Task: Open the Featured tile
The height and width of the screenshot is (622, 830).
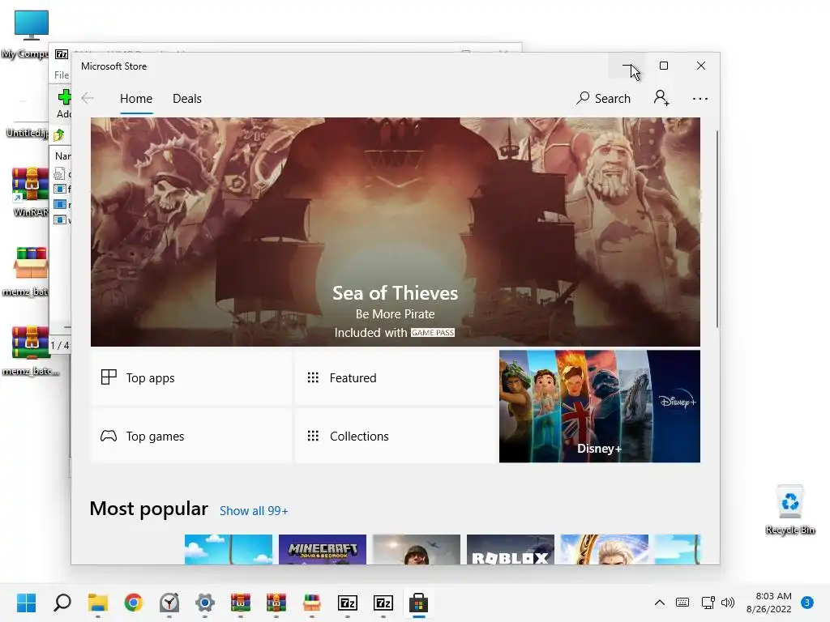Action: pos(395,377)
